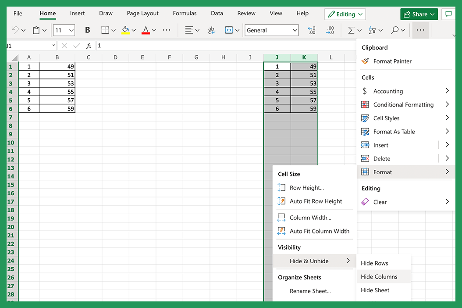
Task: Open the Find tool magnifier
Action: 394,30
